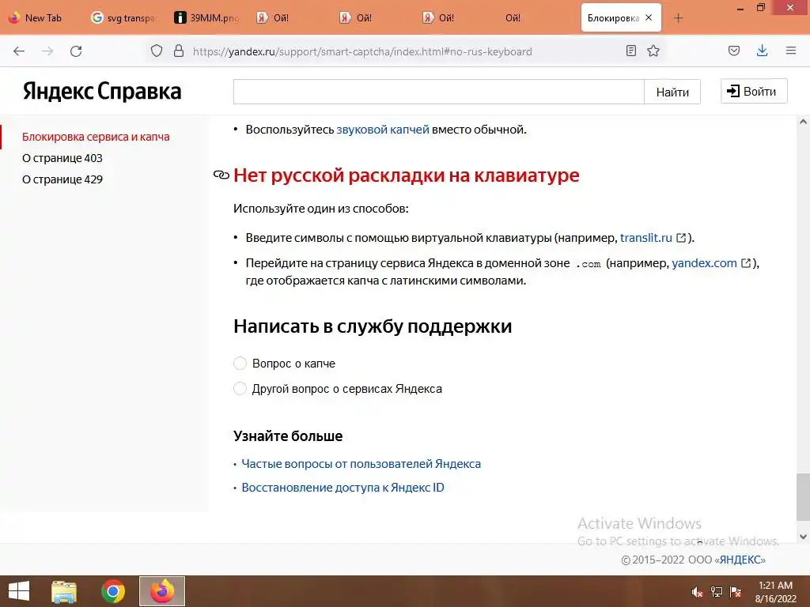Open 'Блокировка сервиса и капча' sidebar item
The width and height of the screenshot is (810, 607).
[96, 137]
